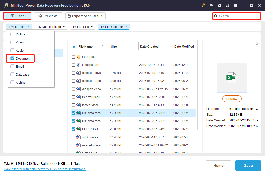Tick the Video file type checkbox
Screen dimensions: 265x176
(x=12, y=42)
